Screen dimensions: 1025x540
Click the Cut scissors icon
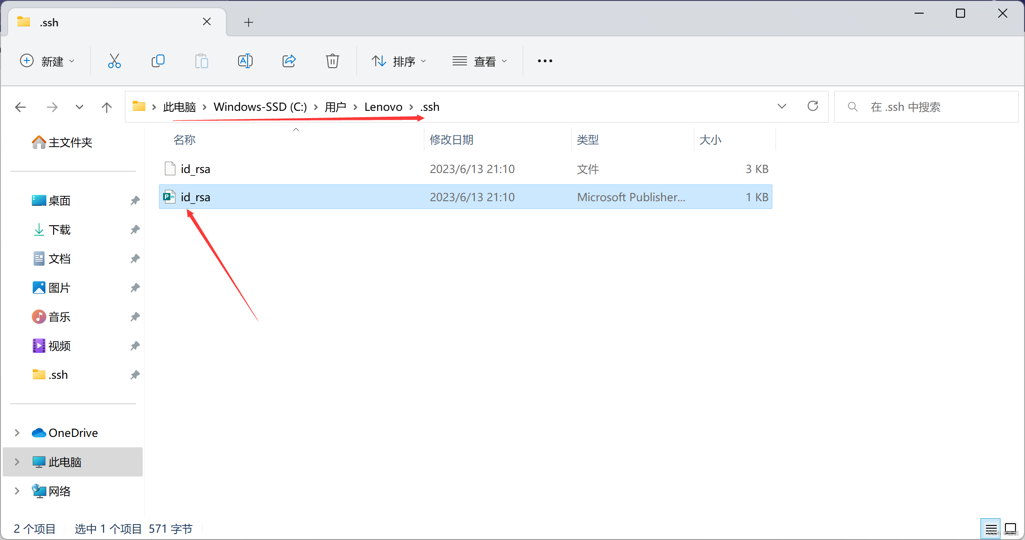(x=114, y=61)
